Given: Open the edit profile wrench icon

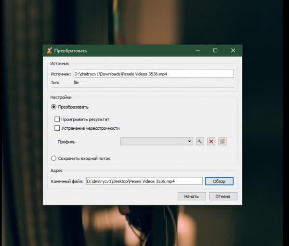Looking at the screenshot, I should click(200, 141).
